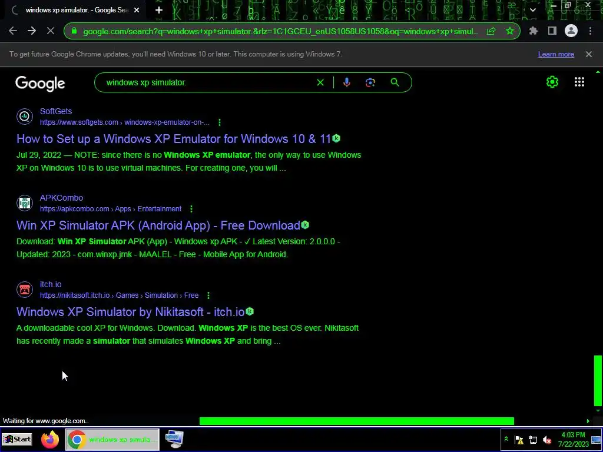This screenshot has height=452, width=603.
Task: Click the Google logo
Action: coord(41,84)
